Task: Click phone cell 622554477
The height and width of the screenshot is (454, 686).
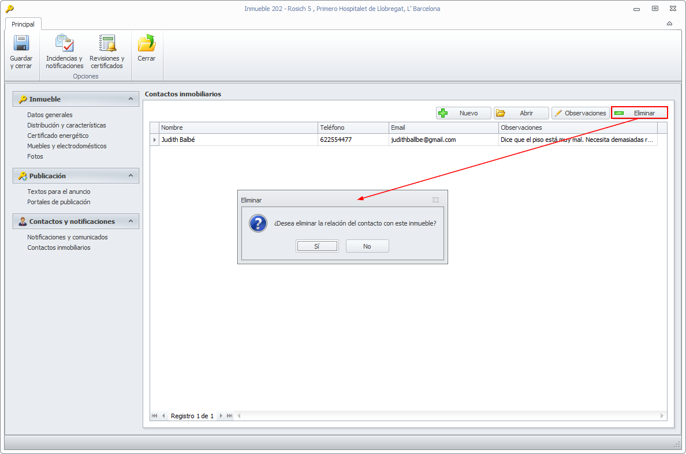Action: (353, 140)
